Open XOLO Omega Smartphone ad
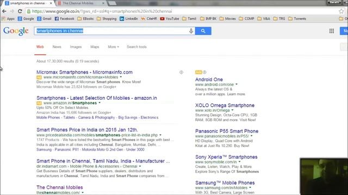Viewport: 348px width, 195px height. [x=225, y=105]
